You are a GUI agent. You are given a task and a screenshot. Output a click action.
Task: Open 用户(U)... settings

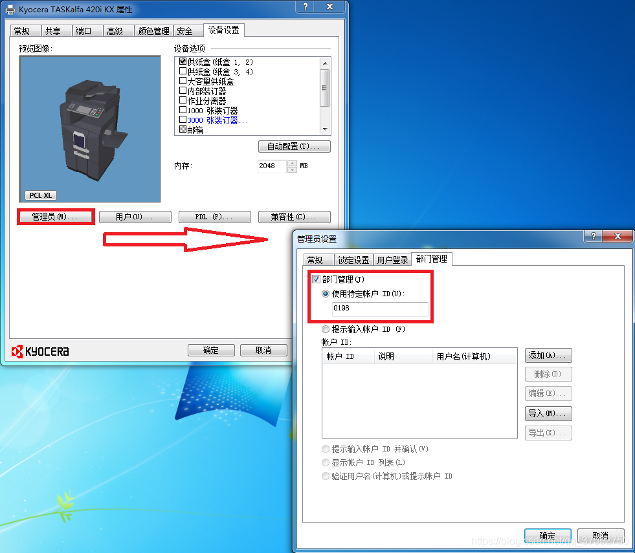point(135,217)
